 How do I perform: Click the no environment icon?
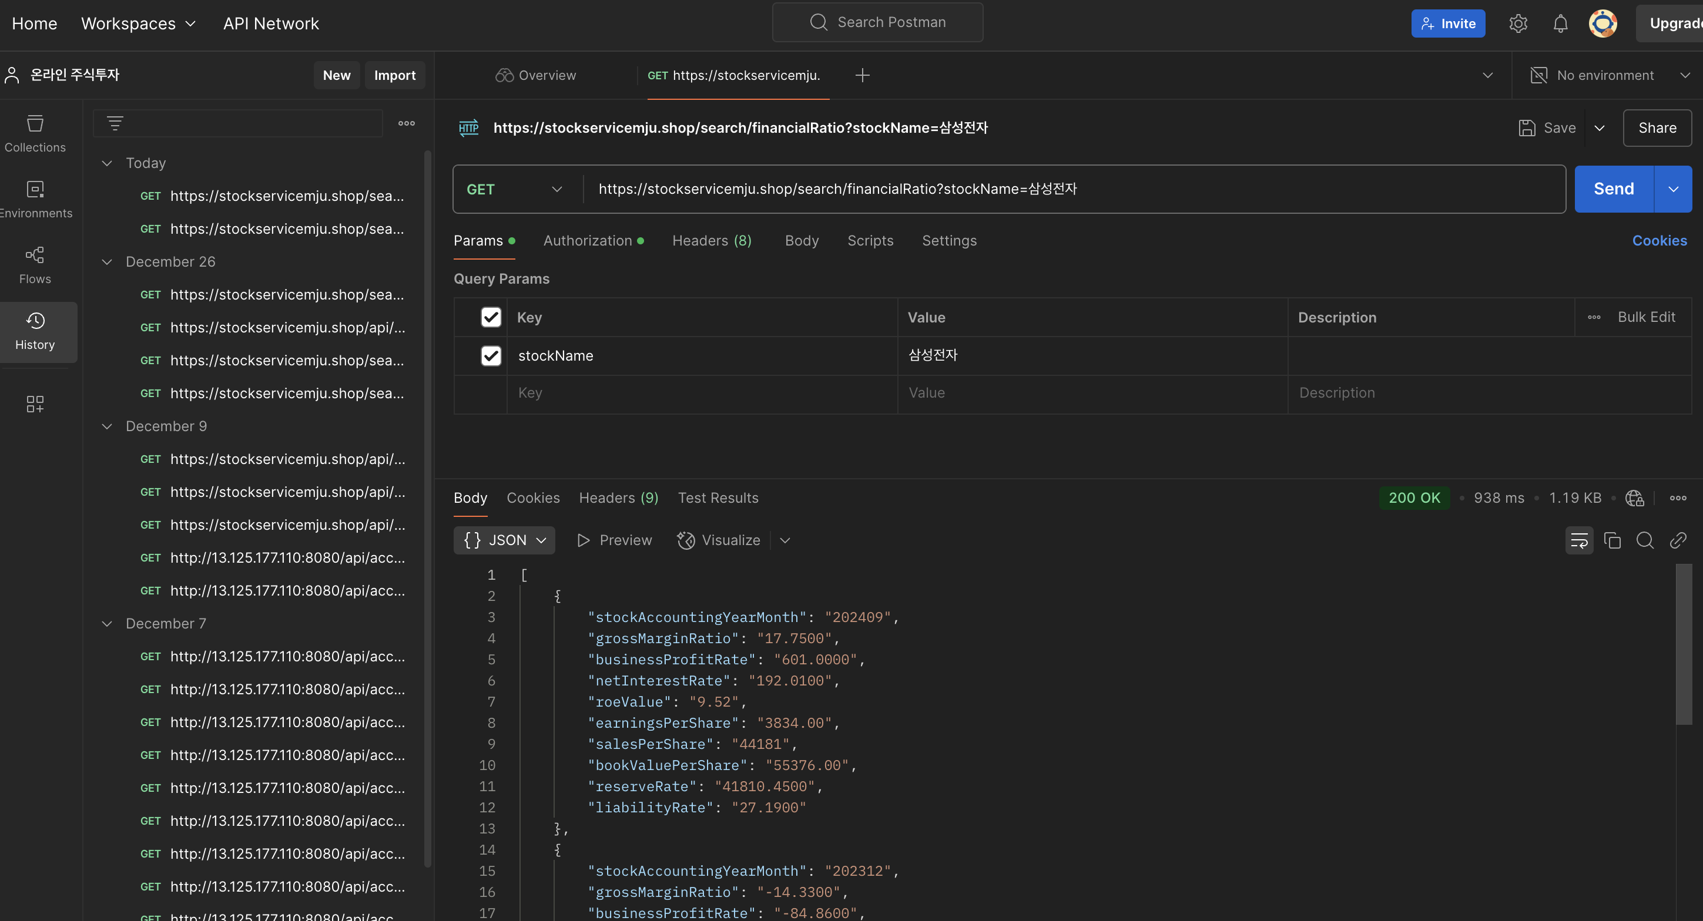pos(1538,75)
